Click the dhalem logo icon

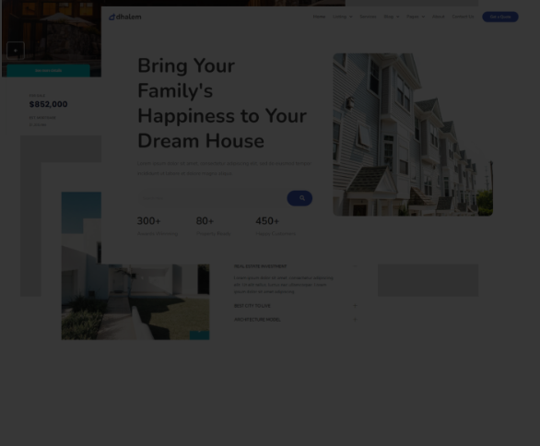click(112, 17)
